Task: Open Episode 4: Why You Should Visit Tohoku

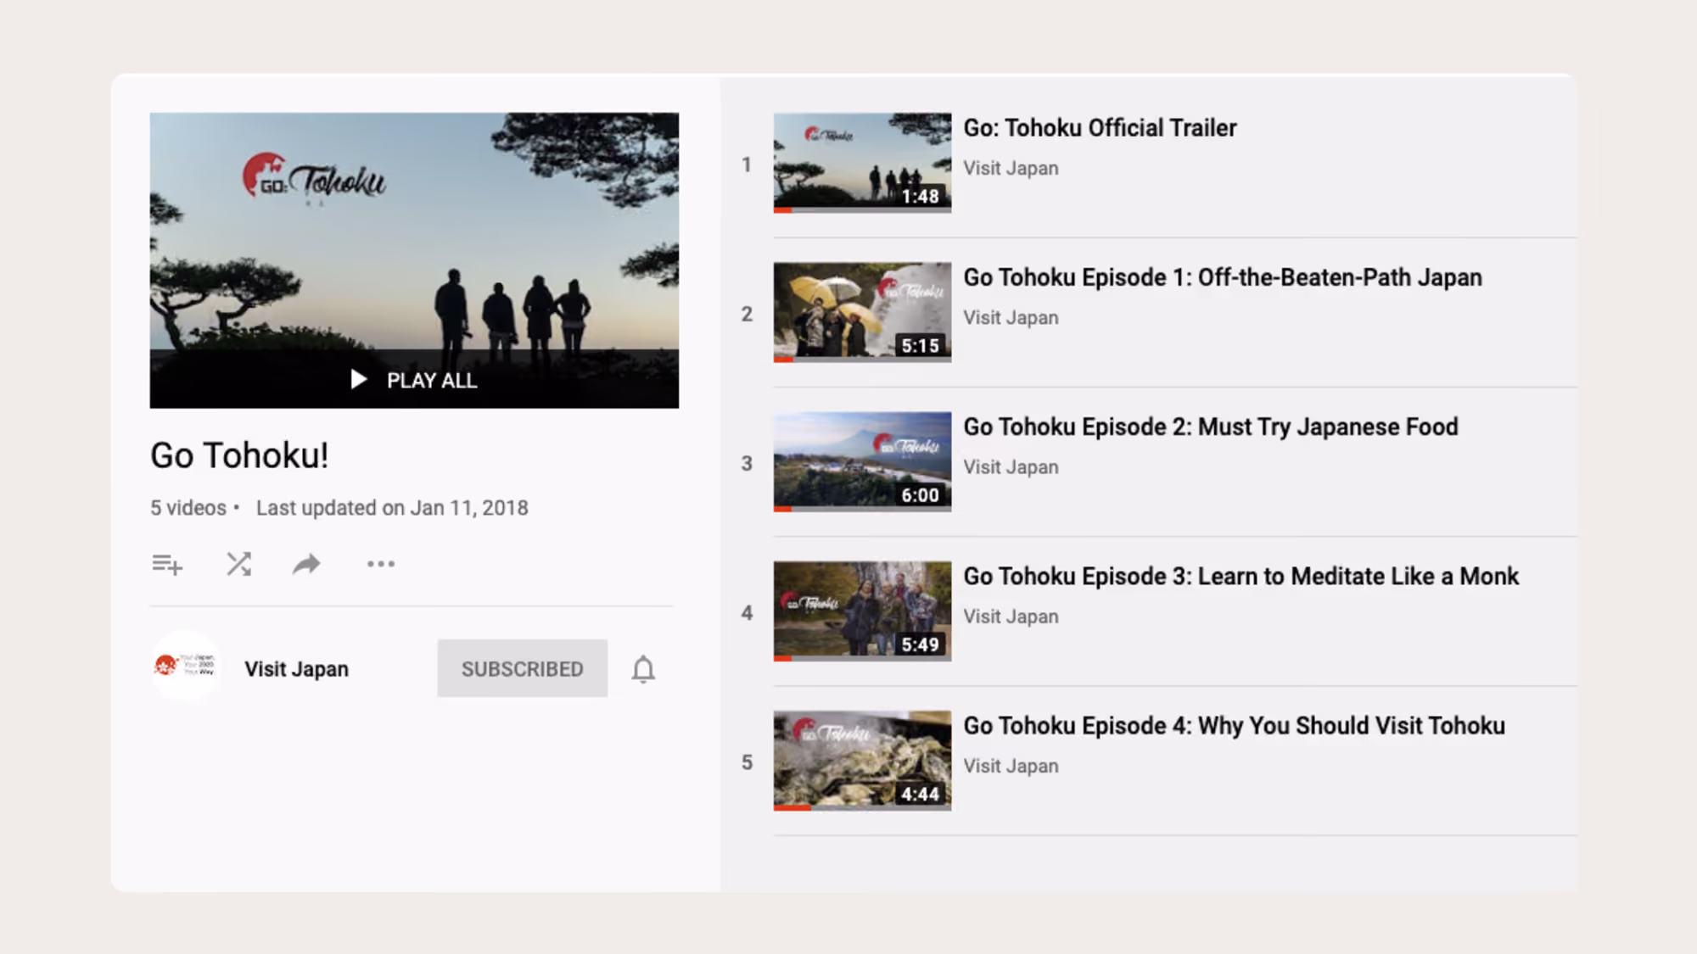Action: tap(1235, 726)
